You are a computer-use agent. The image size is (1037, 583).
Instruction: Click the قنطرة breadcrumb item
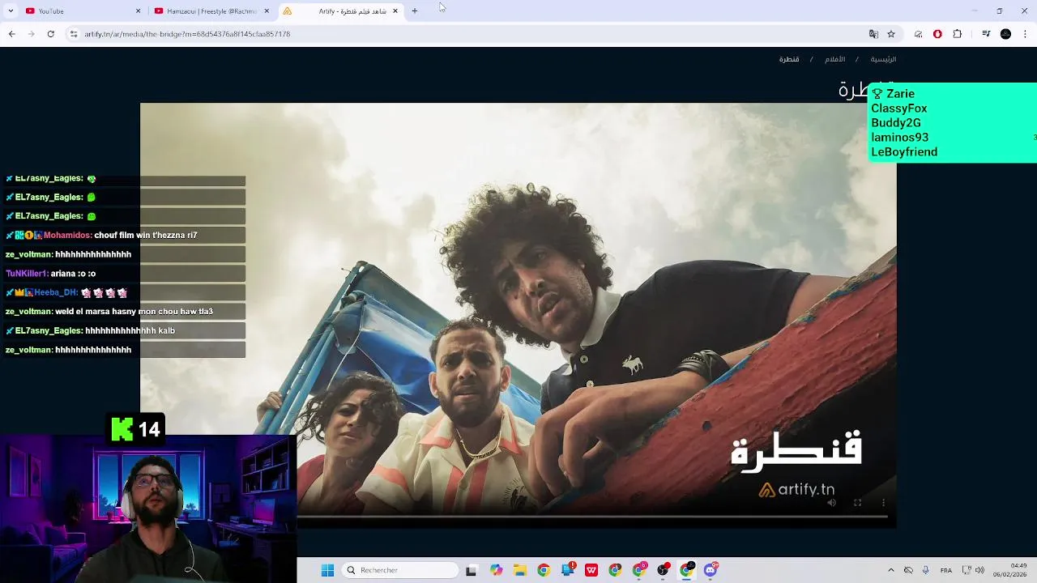click(789, 59)
